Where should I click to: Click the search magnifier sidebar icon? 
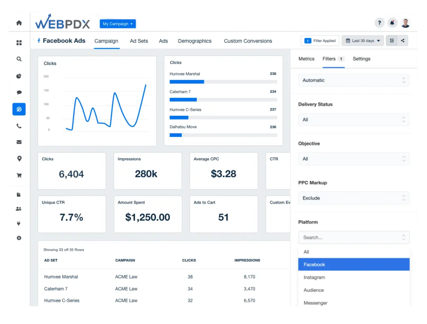click(x=19, y=59)
